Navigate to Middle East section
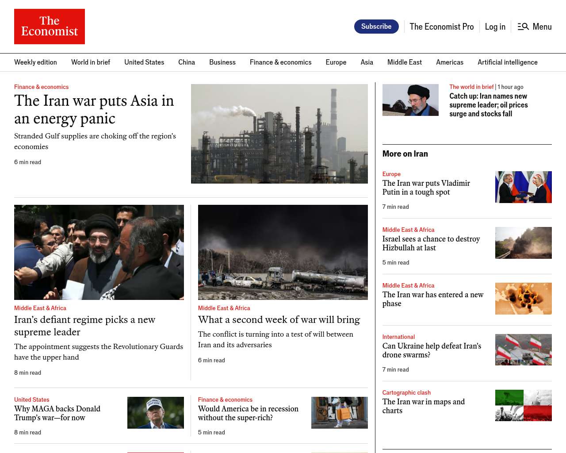The width and height of the screenshot is (566, 453). (404, 62)
